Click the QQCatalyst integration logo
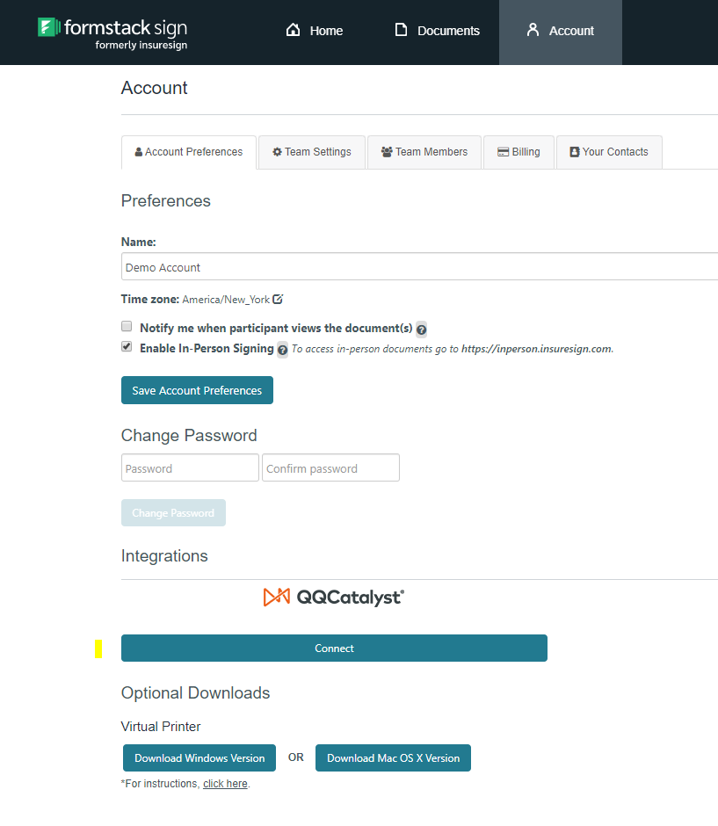Viewport: 718px width, 826px height. point(334,598)
